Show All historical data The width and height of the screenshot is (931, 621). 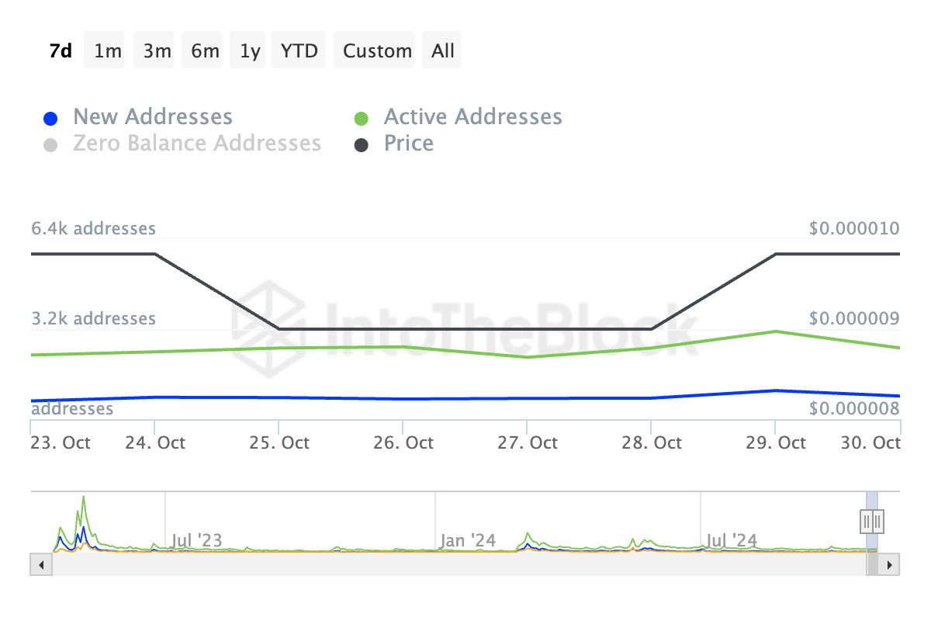(443, 51)
